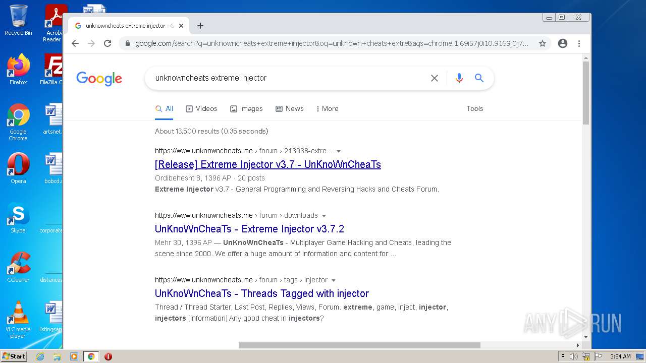Click the 'About 13,500 results' text
Image resolution: width=646 pixels, height=363 pixels.
pos(211,131)
